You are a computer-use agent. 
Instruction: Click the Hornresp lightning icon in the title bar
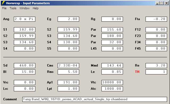(x=3, y=3)
